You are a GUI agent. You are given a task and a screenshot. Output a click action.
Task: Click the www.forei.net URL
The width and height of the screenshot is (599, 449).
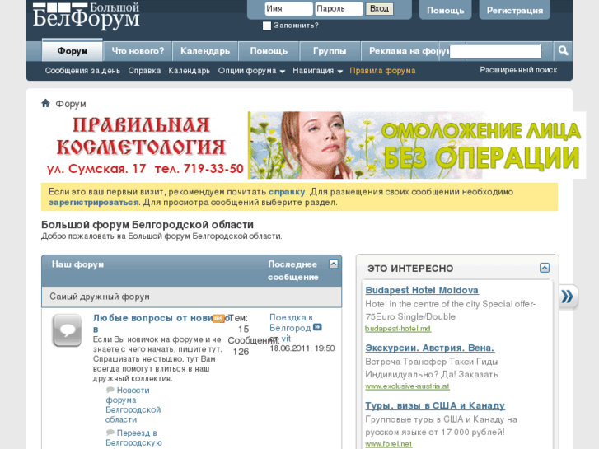click(389, 444)
